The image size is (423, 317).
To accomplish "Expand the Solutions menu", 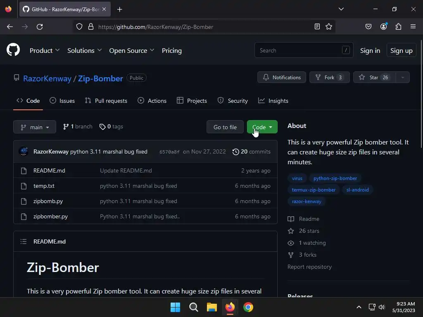I will point(84,50).
